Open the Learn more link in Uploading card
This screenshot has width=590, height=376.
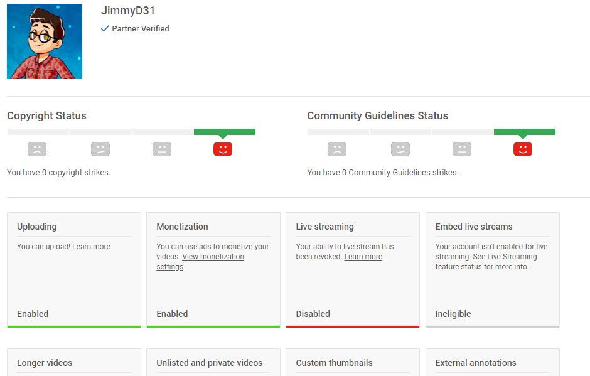[91, 247]
